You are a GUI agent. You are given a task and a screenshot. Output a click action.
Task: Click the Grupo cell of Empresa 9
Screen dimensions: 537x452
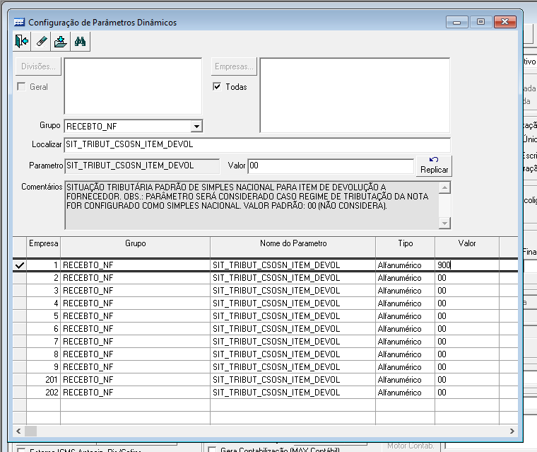point(135,367)
